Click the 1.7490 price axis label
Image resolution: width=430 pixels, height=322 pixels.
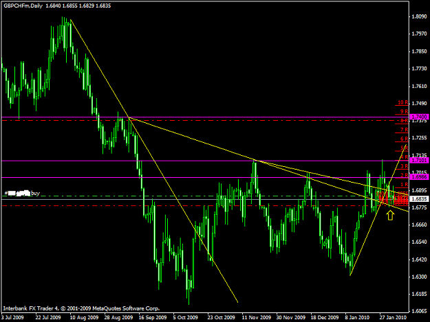419,104
